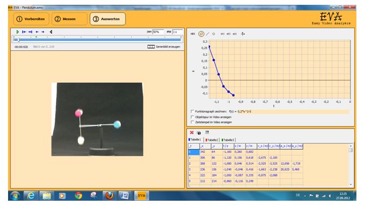Click table cell with value 0,249
Screen dimensions: 365x205
pyautogui.click(x=251, y=181)
